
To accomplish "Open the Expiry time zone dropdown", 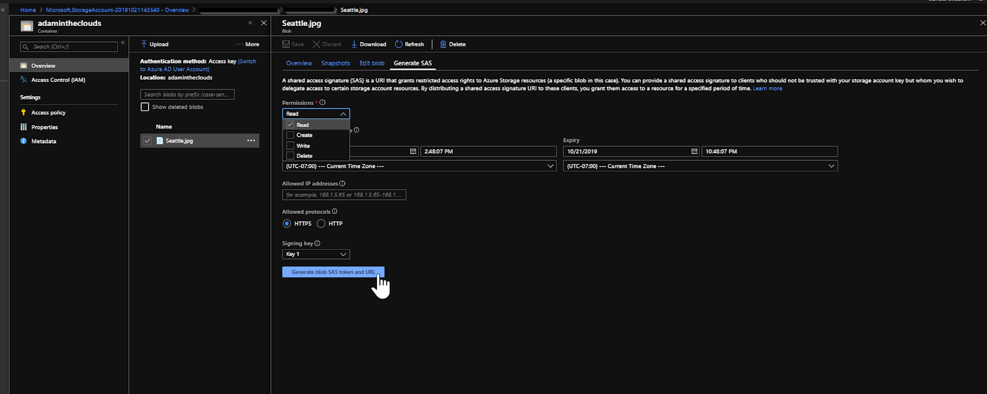I will click(700, 166).
